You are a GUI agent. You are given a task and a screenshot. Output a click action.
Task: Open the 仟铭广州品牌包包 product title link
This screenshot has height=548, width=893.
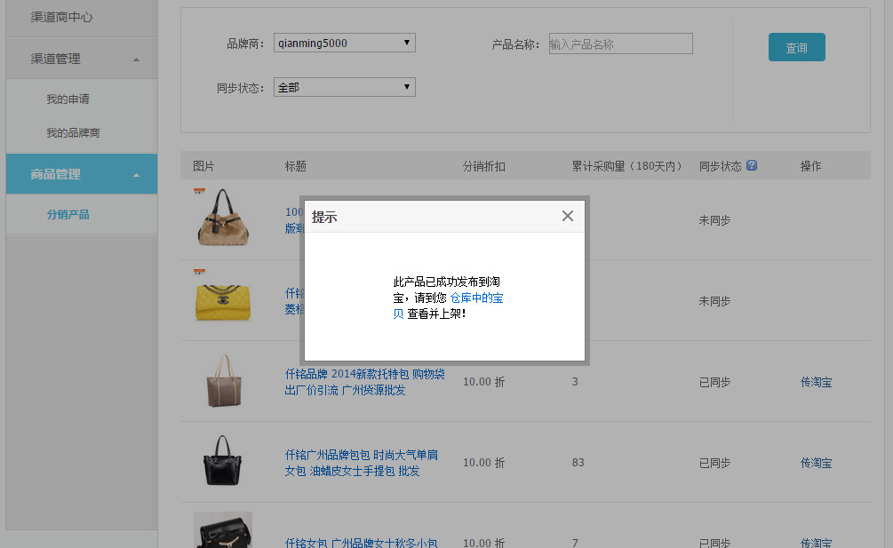(x=361, y=463)
